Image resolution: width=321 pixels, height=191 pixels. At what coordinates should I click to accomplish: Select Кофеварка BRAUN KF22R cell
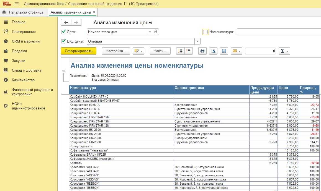point(121,155)
